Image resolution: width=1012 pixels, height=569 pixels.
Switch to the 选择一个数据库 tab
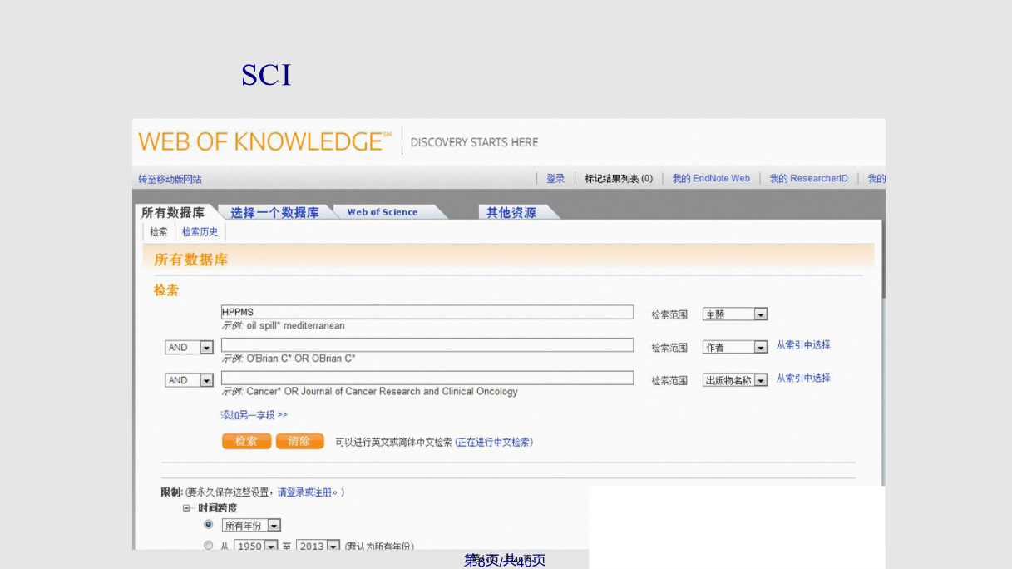(x=274, y=212)
